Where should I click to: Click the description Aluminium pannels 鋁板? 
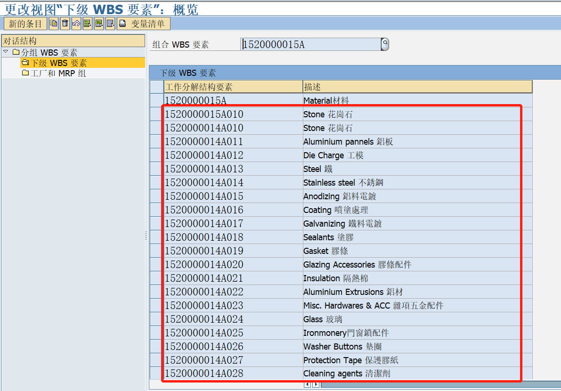coord(348,141)
